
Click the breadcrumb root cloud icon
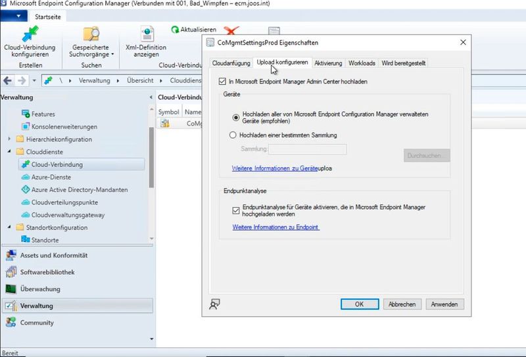[x=48, y=80]
